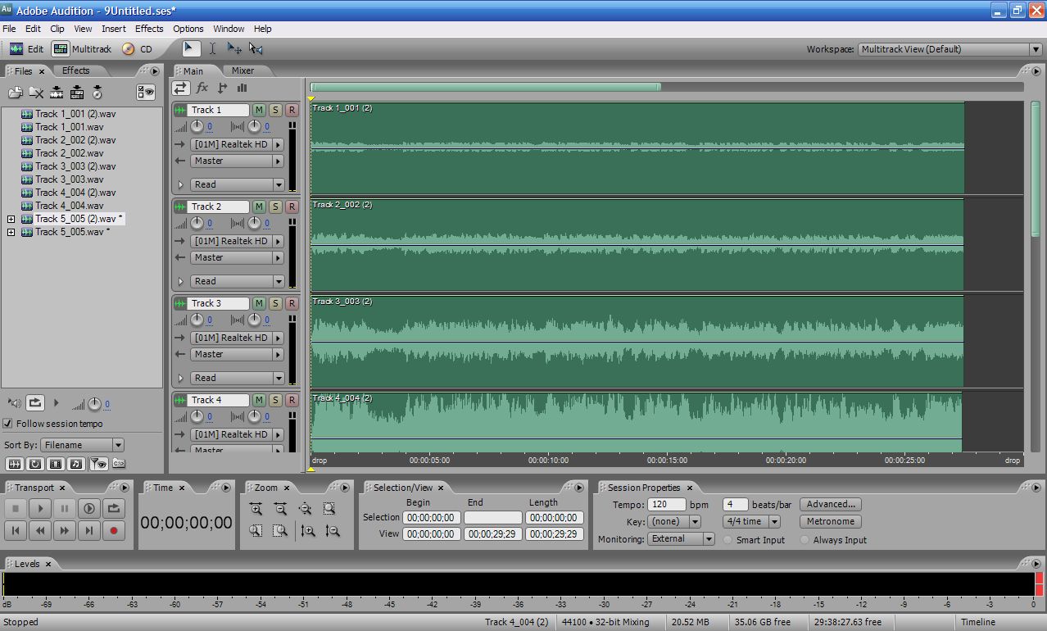
Task: Open the Insert menu
Action: pos(114,29)
